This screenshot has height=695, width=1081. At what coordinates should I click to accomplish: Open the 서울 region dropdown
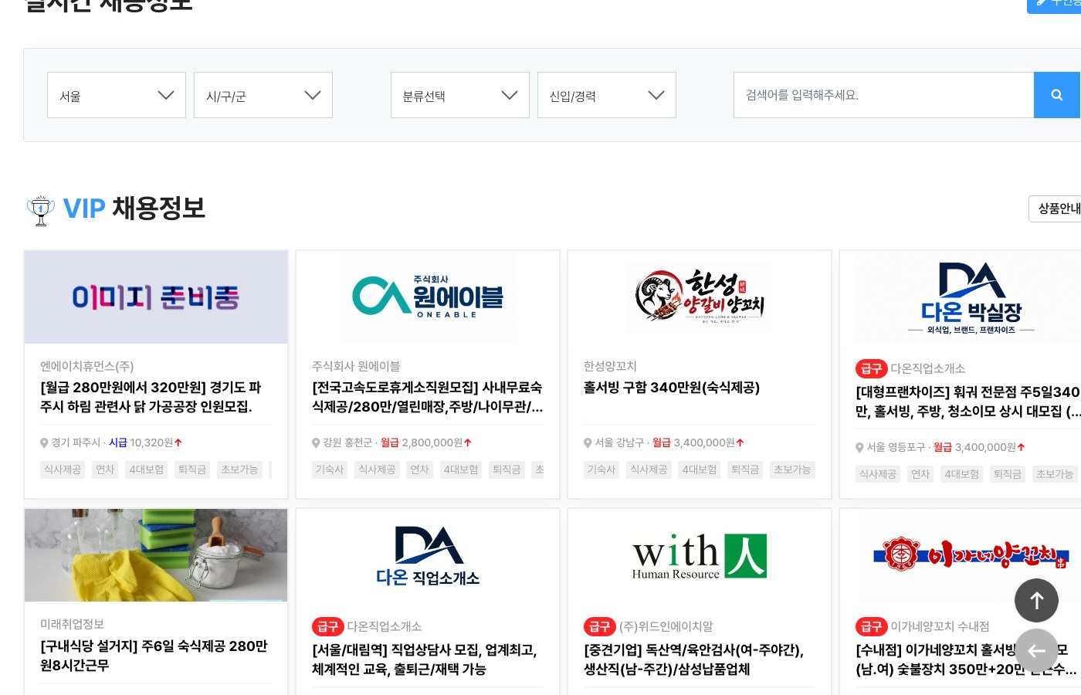coord(117,95)
